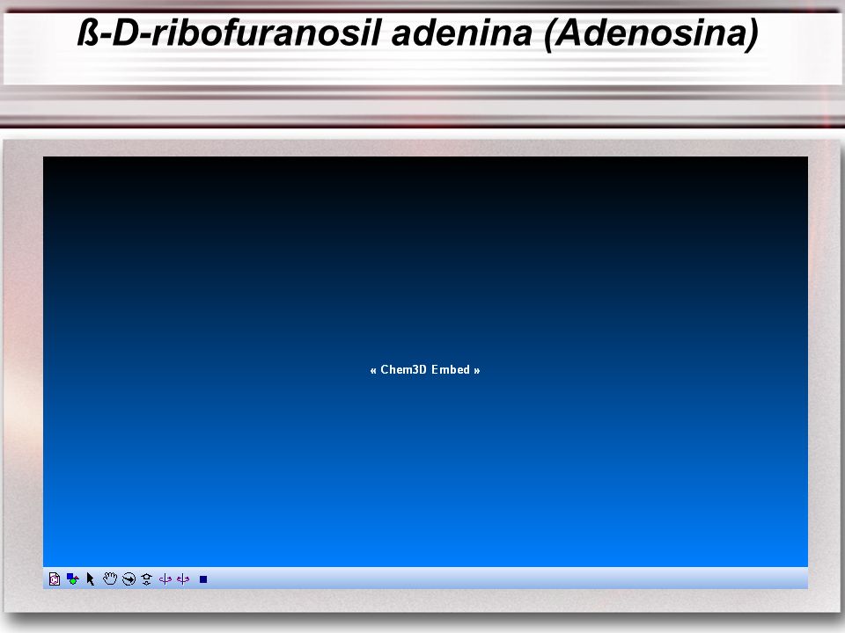Screen dimensions: 845x633
Task: Click the Chem3D Embed placeholder text
Action: 425,370
